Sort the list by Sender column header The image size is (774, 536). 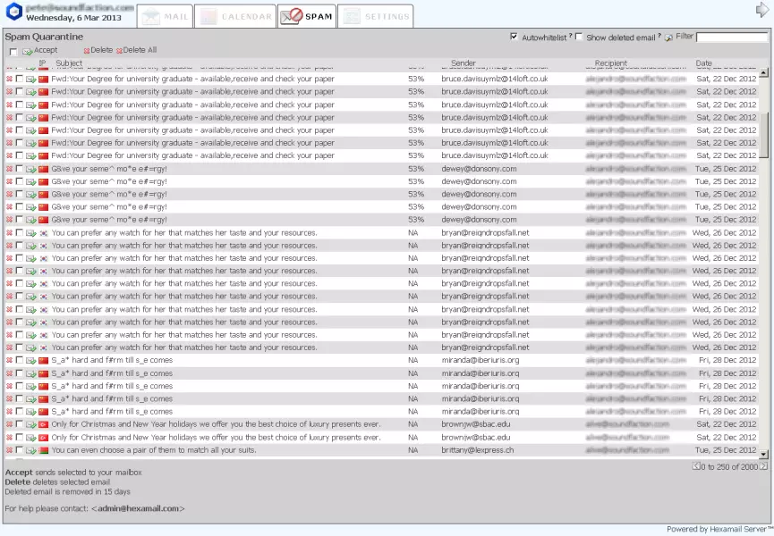point(463,63)
